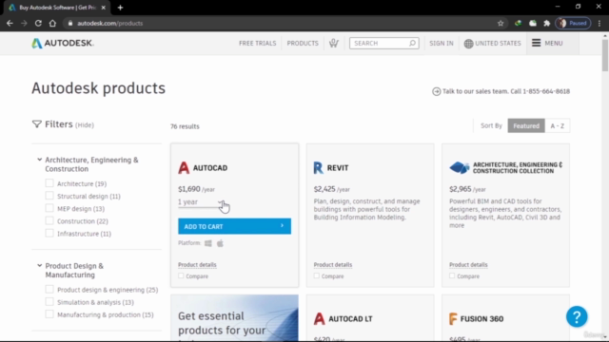Click the Autodesk logo
Viewport: 609px width, 342px height.
(x=63, y=43)
